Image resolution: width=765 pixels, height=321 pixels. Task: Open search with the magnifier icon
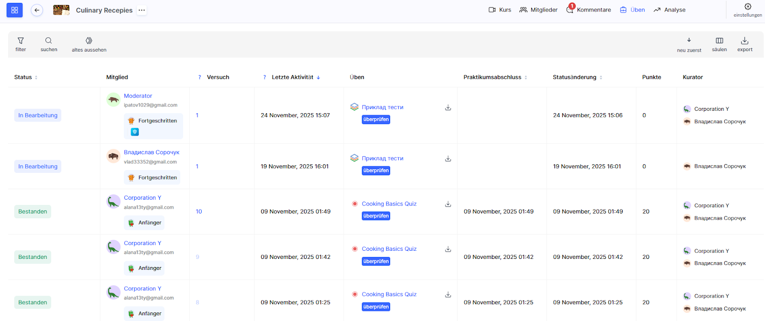tap(49, 41)
